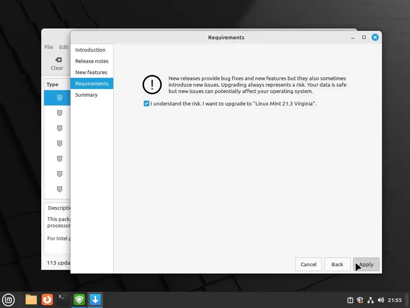
Task: Click the Apply button in Requirements dialog
Action: (x=366, y=264)
